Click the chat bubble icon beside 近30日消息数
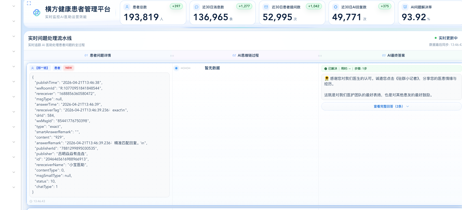This screenshot has width=462, height=210. click(197, 7)
